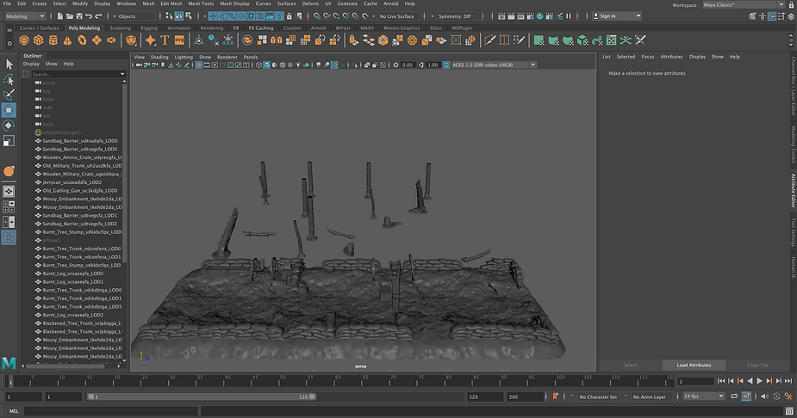Toggle timeline audio speaker icon
This screenshot has width=797, height=418.
[x=764, y=396]
